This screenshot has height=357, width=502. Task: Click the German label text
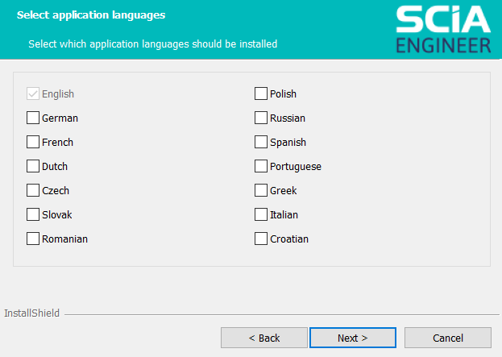[60, 118]
